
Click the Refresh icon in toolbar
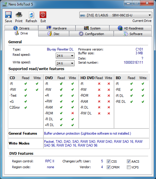pyautogui.click(x=31, y=15)
